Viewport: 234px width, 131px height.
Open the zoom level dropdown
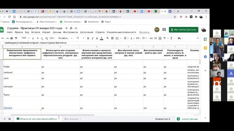click(x=25, y=38)
